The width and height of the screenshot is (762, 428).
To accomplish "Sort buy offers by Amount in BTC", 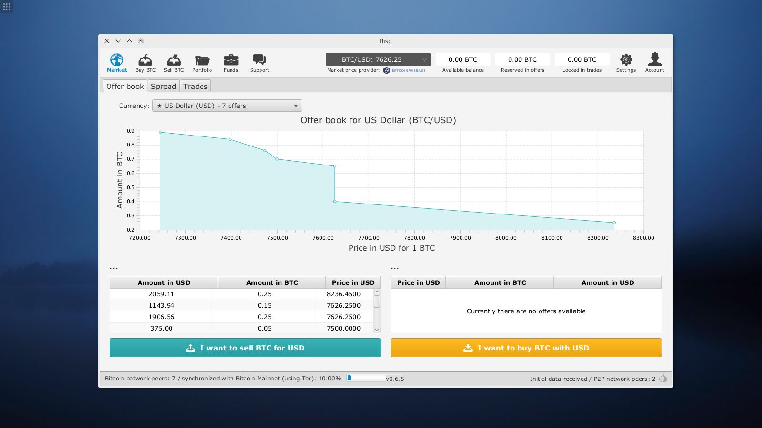I will tap(272, 282).
